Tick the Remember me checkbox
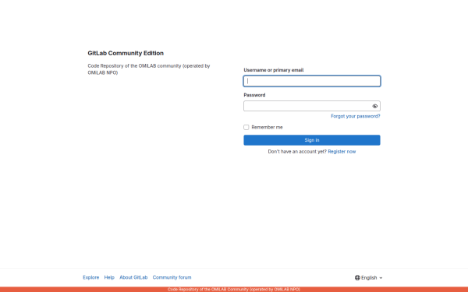The image size is (468, 292). click(x=246, y=127)
